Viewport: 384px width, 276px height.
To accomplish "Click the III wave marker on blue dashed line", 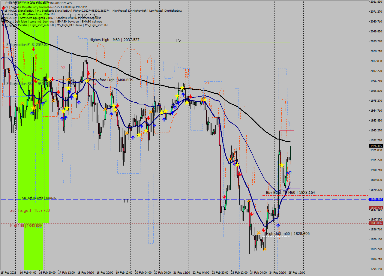I will point(125,200).
